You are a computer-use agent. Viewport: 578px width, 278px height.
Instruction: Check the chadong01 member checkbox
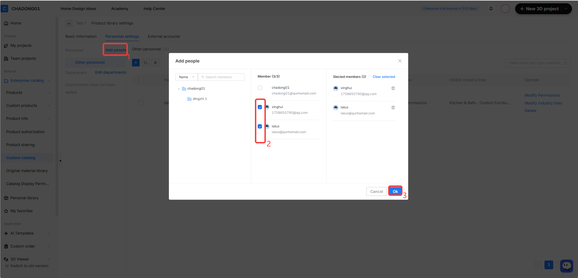(x=260, y=88)
